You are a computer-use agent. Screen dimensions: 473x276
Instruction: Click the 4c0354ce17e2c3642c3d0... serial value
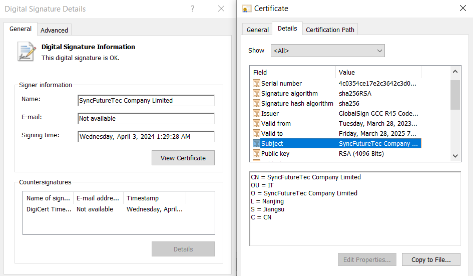(377, 84)
